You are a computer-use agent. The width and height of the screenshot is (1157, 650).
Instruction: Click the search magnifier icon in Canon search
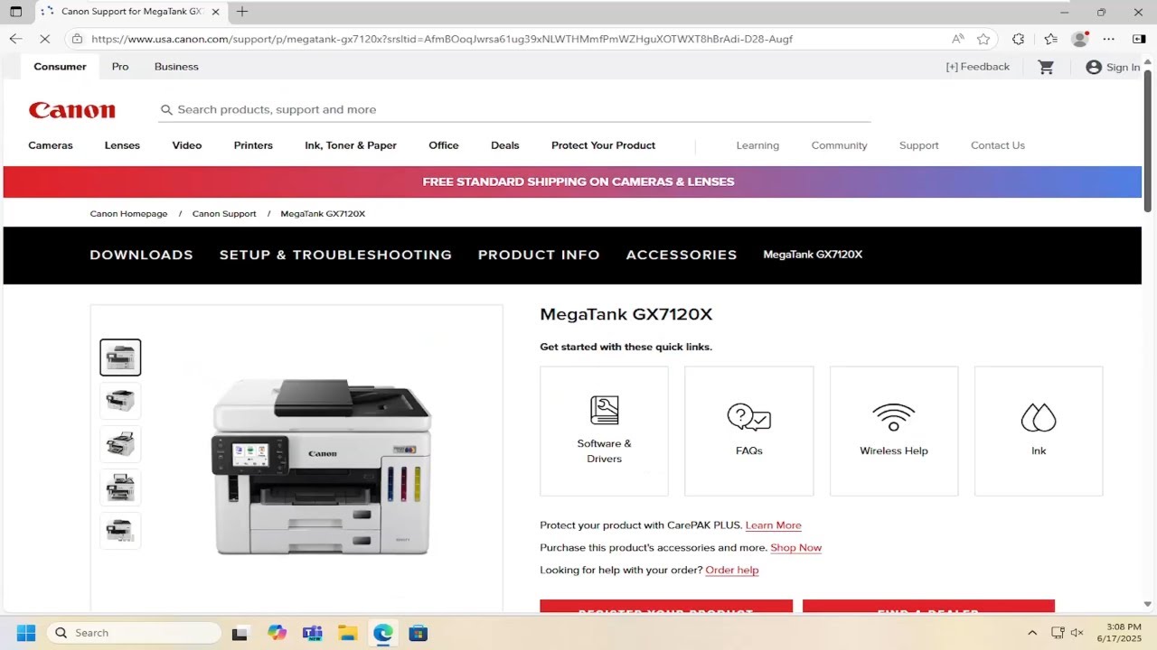[x=166, y=110]
